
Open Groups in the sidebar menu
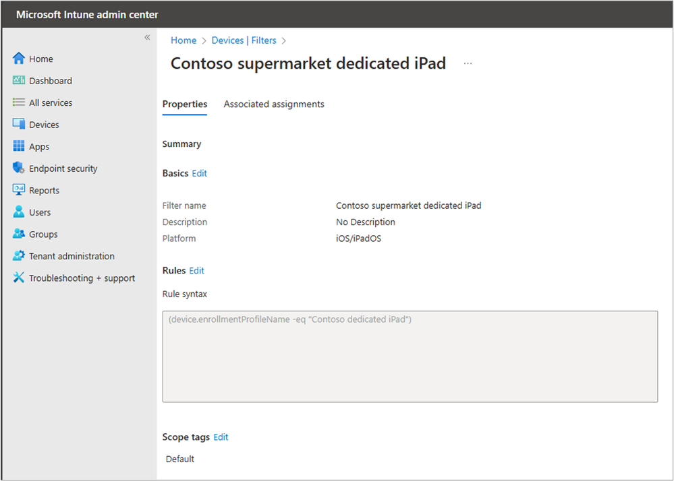43,234
